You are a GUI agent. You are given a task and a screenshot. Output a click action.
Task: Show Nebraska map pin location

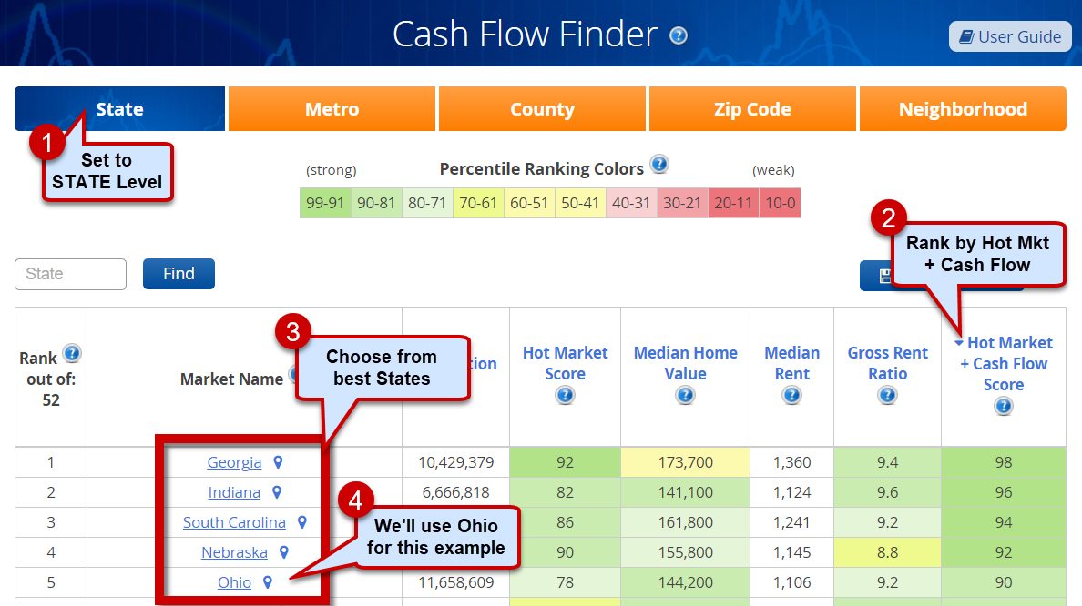point(283,552)
